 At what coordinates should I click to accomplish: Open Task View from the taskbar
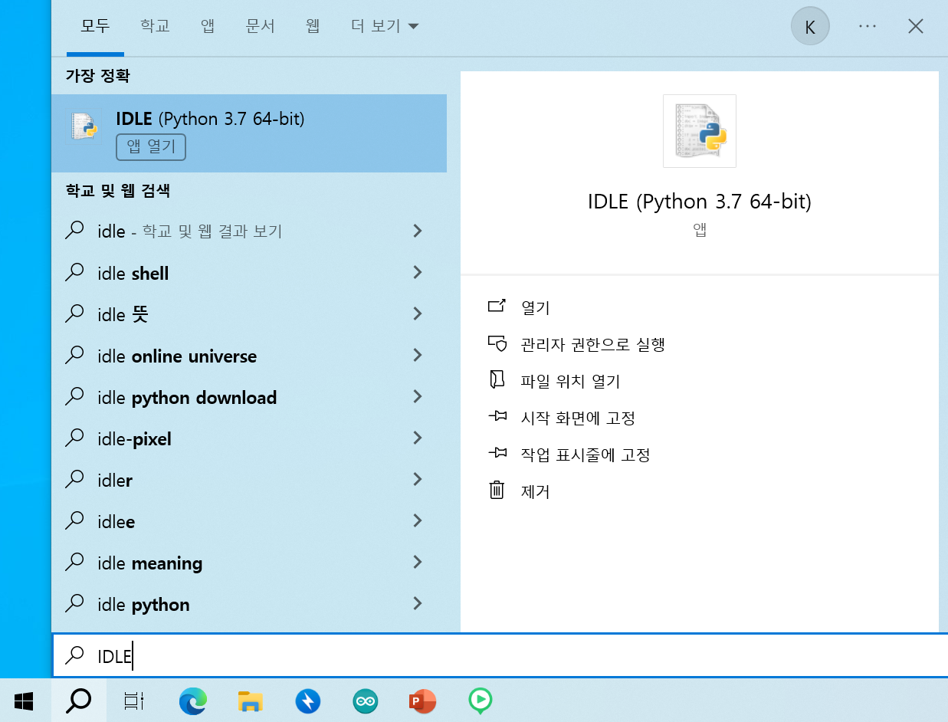click(x=134, y=701)
